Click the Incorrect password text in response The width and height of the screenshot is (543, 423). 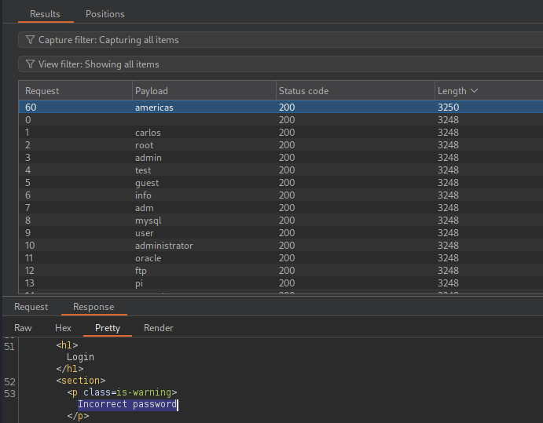click(127, 404)
